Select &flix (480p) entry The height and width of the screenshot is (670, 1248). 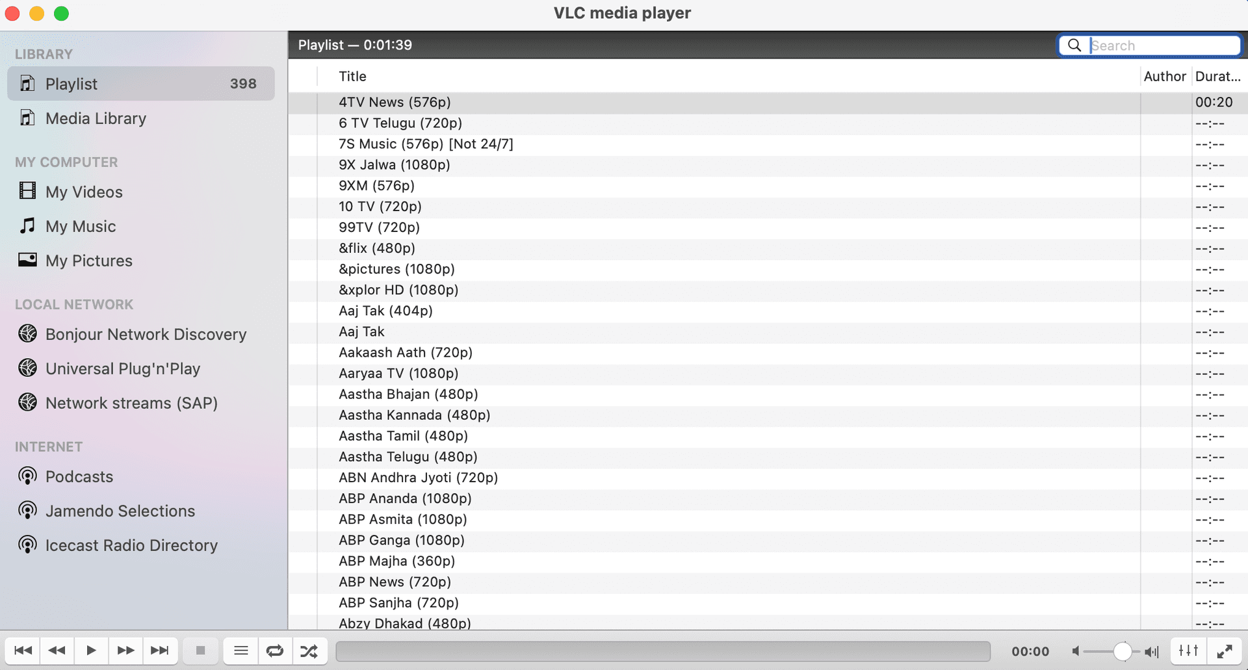(x=768, y=248)
